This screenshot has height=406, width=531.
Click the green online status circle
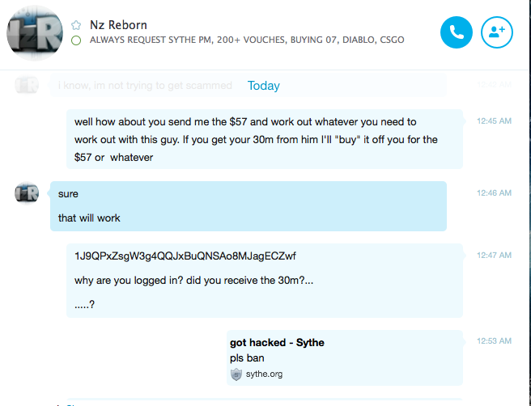[76, 40]
